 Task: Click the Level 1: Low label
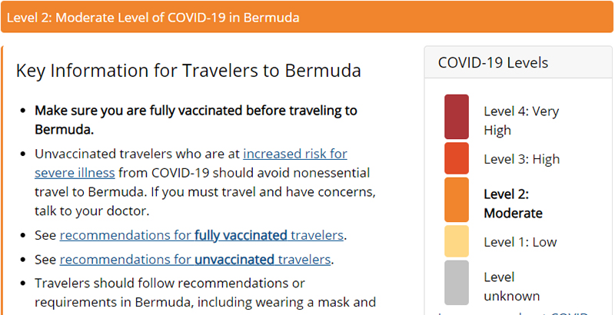coord(518,242)
